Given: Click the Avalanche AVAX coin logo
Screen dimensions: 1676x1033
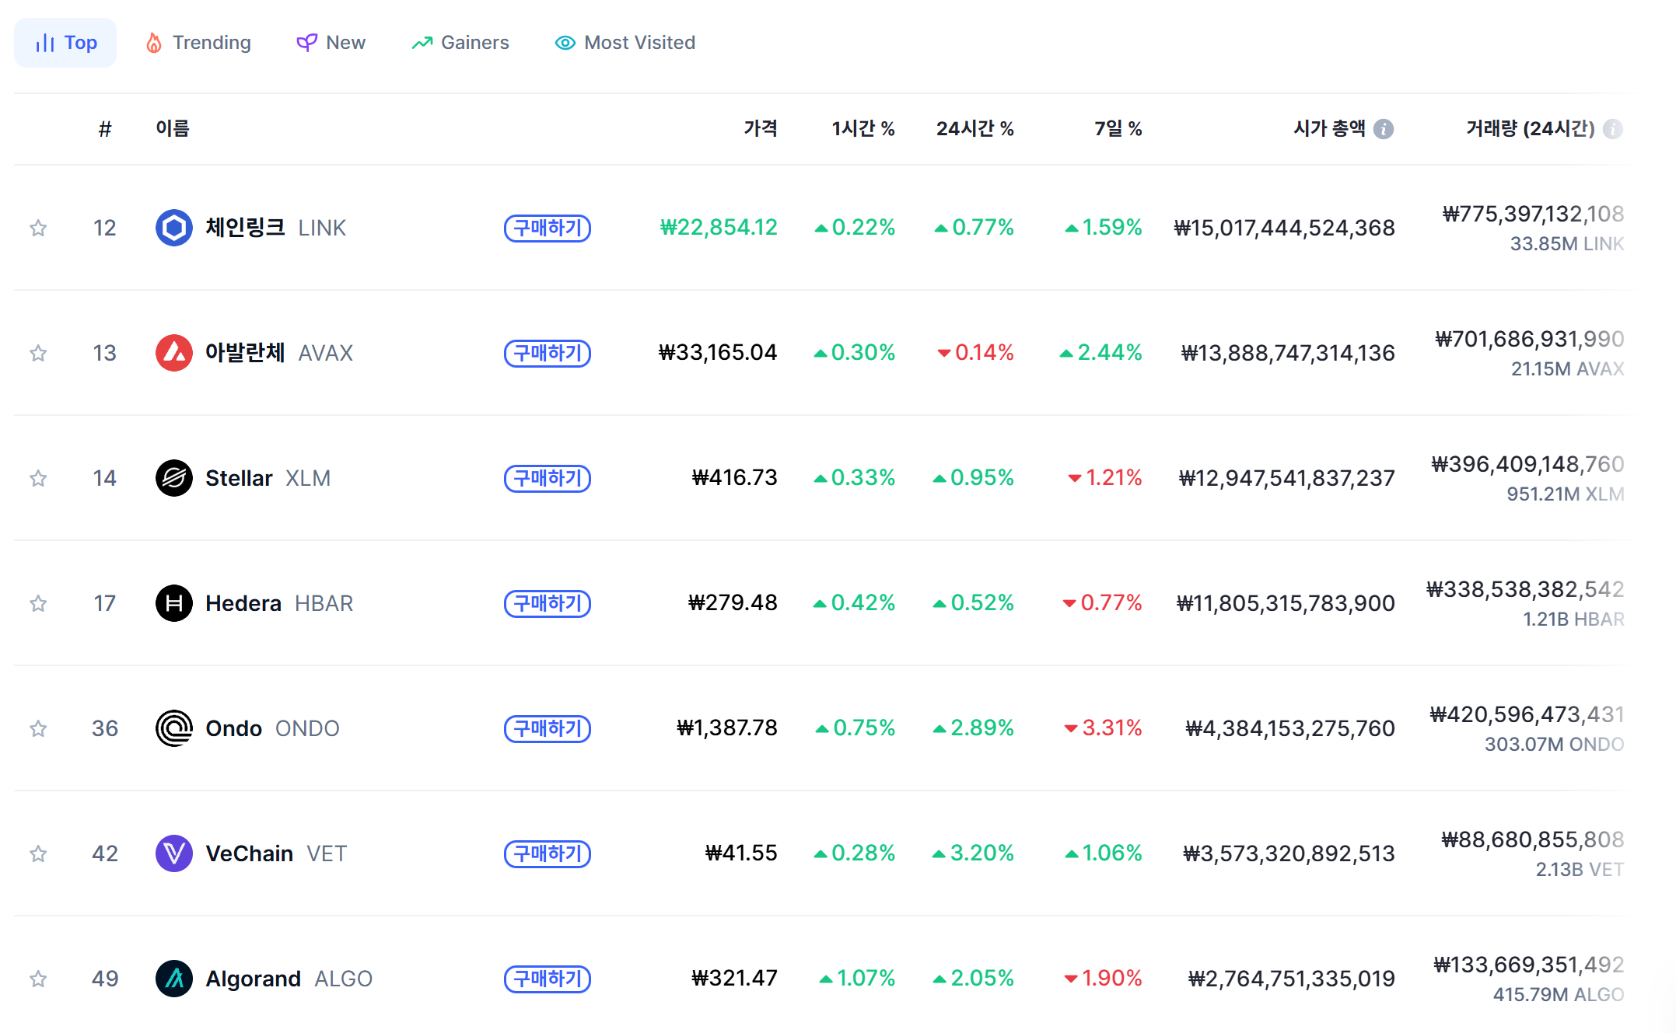Looking at the screenshot, I should coord(174,353).
